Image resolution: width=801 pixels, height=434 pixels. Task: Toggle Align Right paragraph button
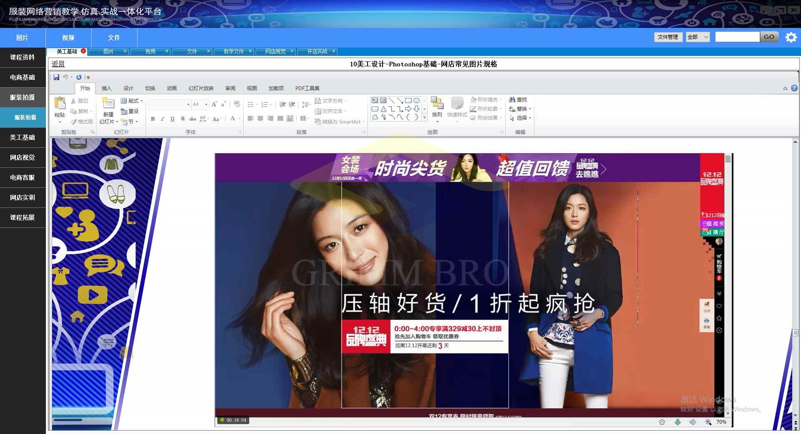pos(270,119)
